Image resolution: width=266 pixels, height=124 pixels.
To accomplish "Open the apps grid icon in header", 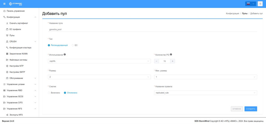I will [4, 4].
